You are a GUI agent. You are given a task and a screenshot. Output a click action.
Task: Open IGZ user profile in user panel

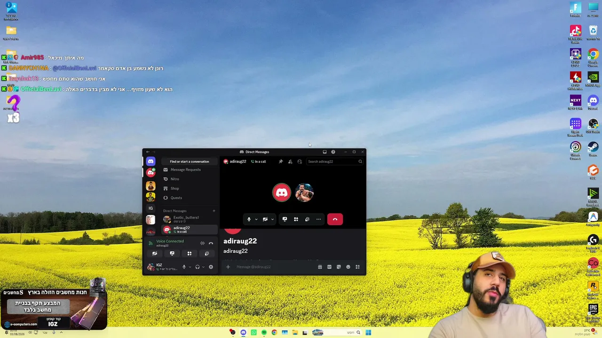tap(162, 267)
